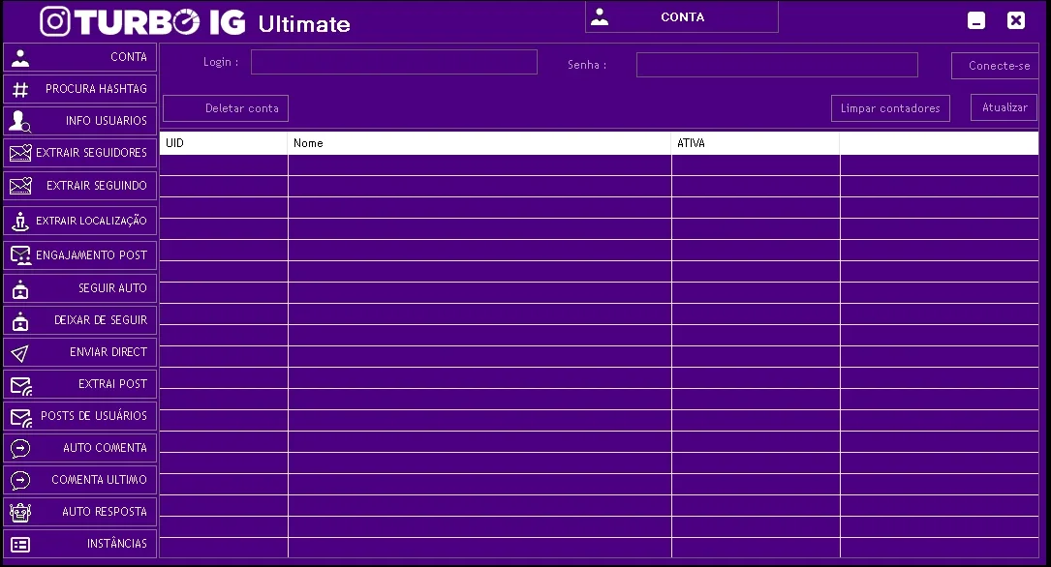1051x567 pixels.
Task: Go to COMENTA ULTIMO module
Action: (79, 480)
